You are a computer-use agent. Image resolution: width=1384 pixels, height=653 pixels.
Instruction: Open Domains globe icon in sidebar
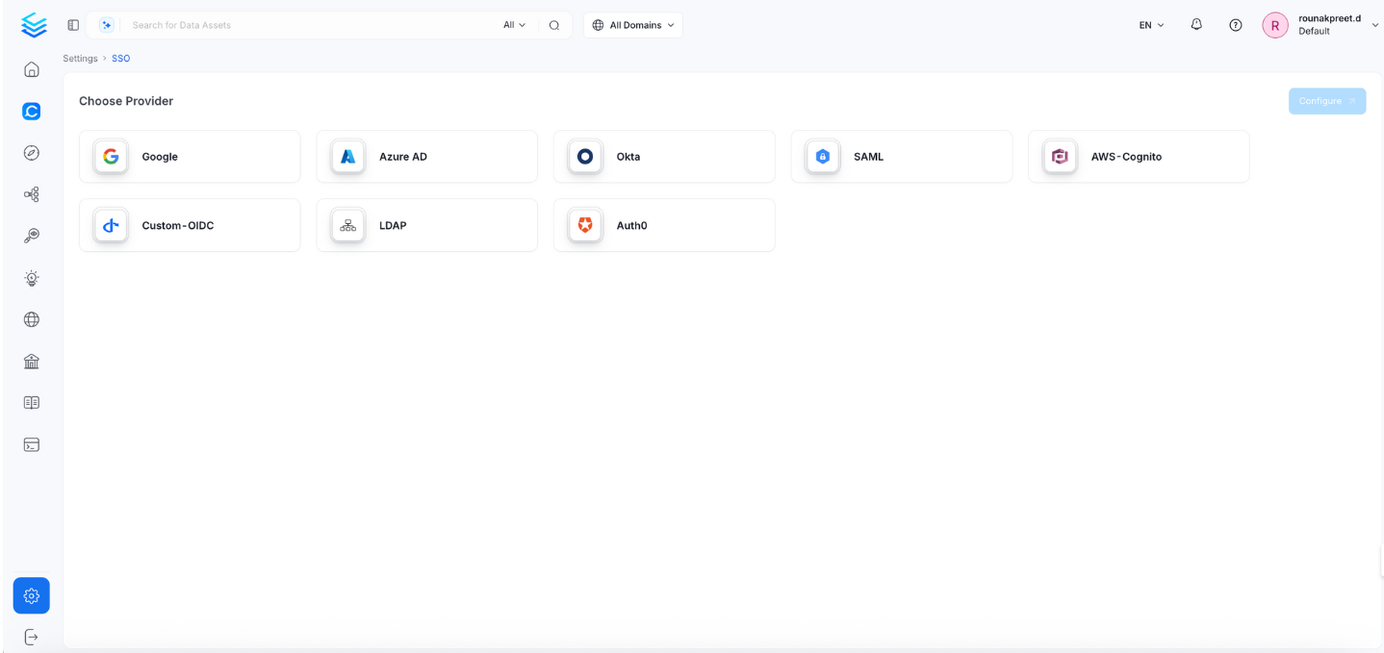(32, 319)
